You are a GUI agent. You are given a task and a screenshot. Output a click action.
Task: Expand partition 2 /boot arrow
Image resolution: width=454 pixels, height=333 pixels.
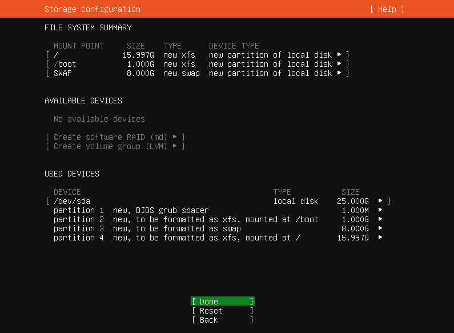tap(380, 219)
